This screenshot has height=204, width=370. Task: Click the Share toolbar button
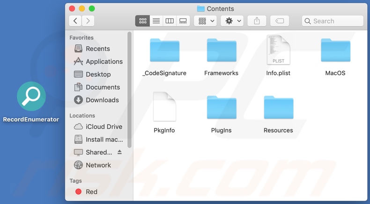tap(257, 21)
